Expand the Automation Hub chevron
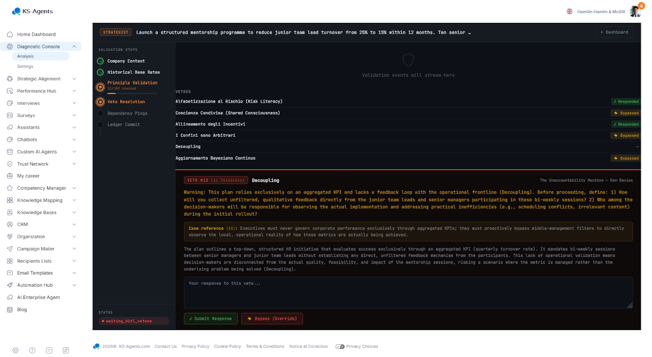Screen dimensions: 652x357 pos(74,285)
